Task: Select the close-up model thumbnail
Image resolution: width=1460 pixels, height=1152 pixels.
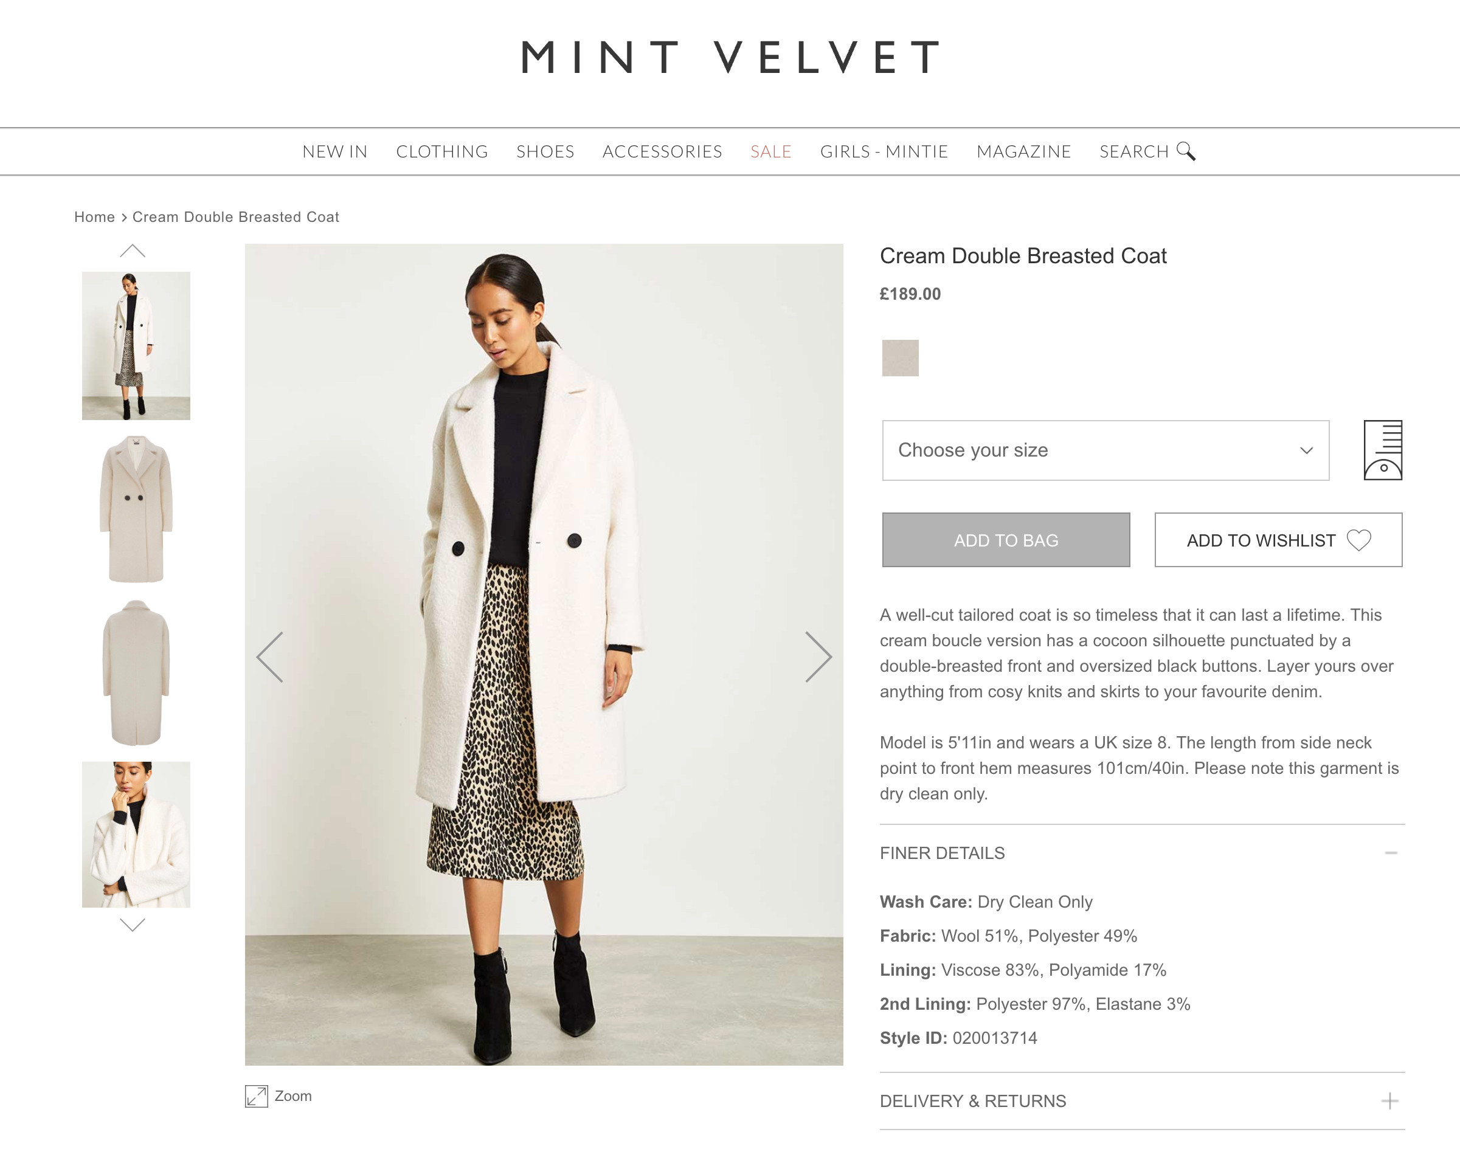Action: point(136,834)
